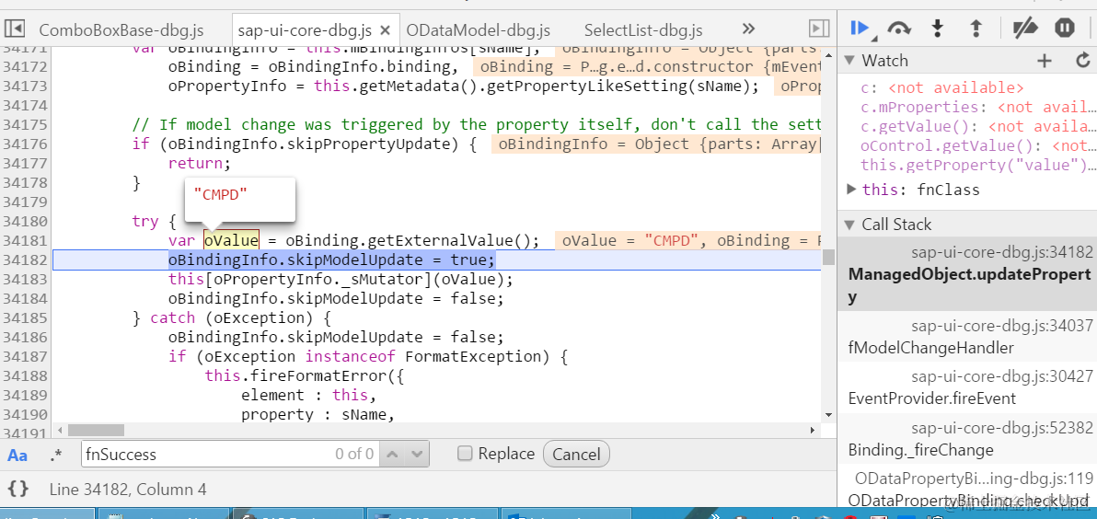Image resolution: width=1097 pixels, height=519 pixels.
Task: Click horizontal scrollbar thumb in editor
Action: tap(96, 430)
